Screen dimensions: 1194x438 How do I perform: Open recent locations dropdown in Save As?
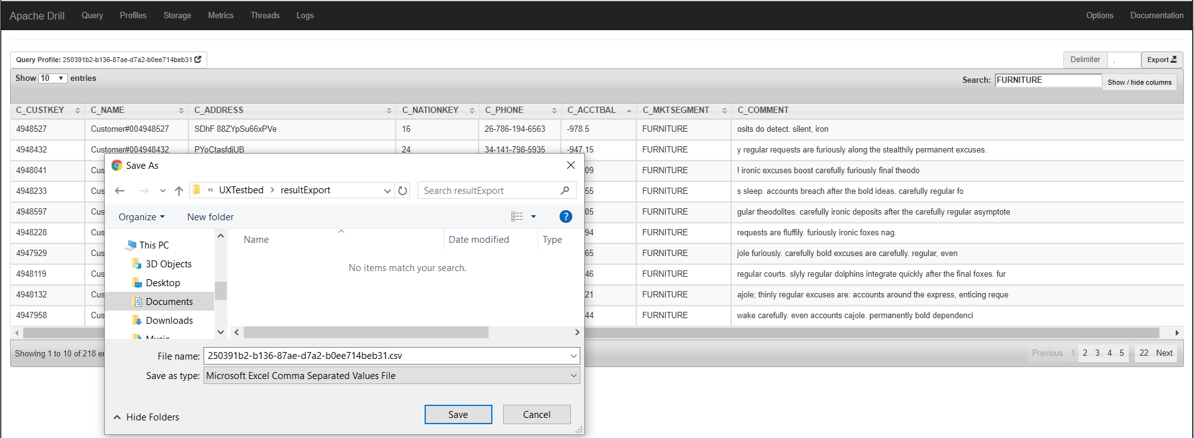pyautogui.click(x=163, y=191)
